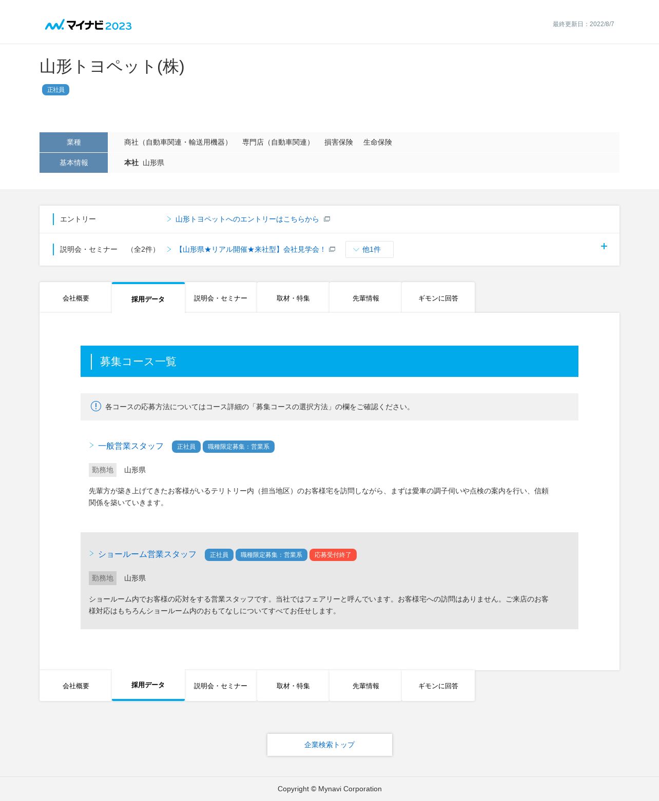
Task: Click the chevron before ショールーム営業スタッフ
Action: point(91,553)
